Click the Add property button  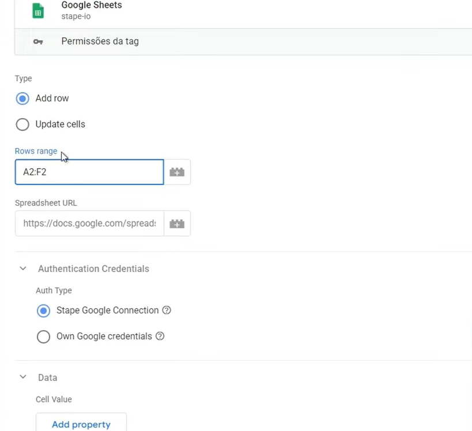(81, 424)
